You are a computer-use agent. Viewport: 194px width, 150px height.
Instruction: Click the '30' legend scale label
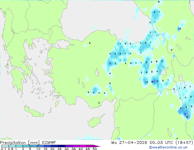(66, 149)
